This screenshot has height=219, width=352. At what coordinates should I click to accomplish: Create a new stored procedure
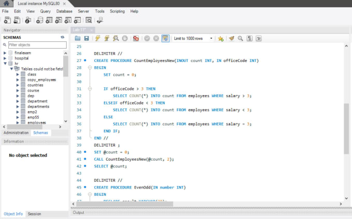coord(68,20)
